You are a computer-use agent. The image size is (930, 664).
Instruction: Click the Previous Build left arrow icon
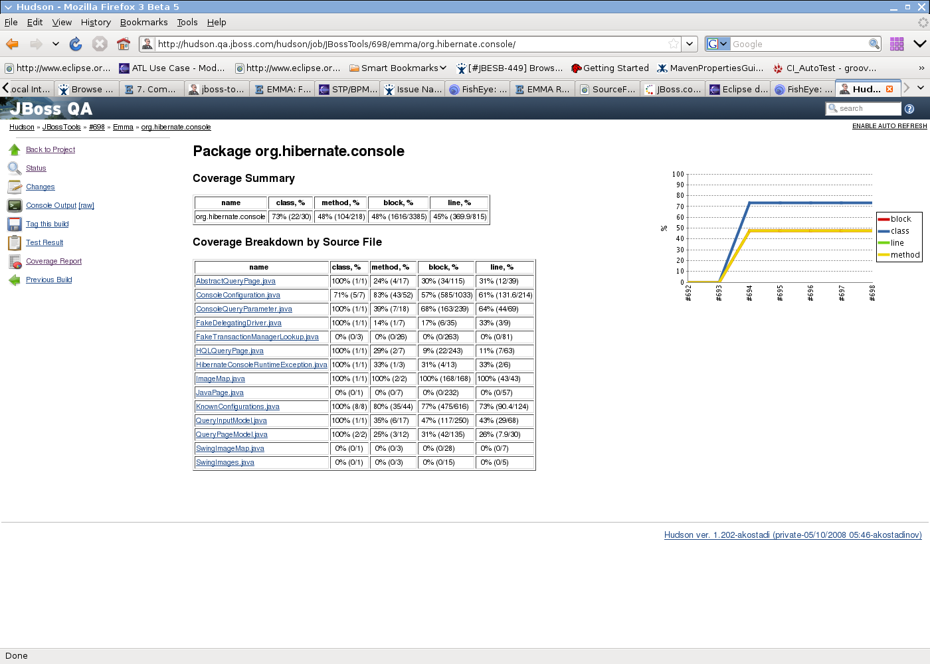[15, 280]
